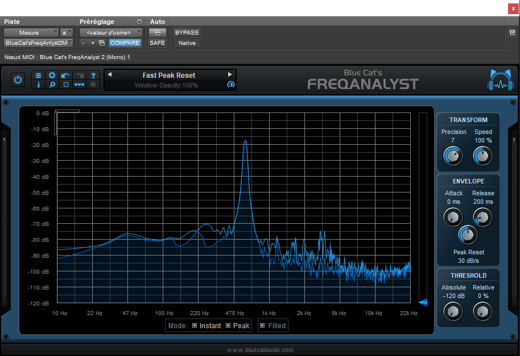Viewport: 520px width, 356px height.
Task: Toggle the SAFE automation button
Action: pos(157,43)
